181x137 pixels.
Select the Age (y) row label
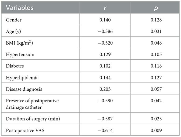[13, 31]
